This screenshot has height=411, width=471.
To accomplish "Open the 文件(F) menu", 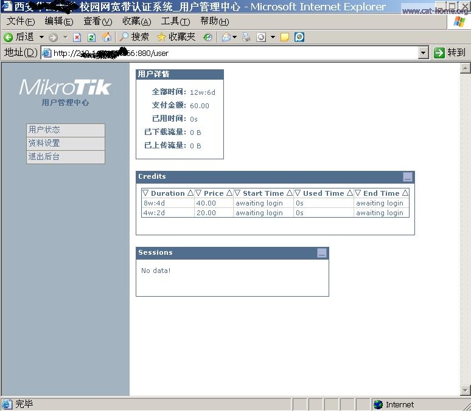I will 20,21.
